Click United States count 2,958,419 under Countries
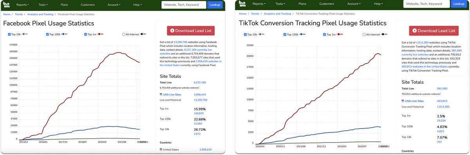This screenshot has height=155, width=470. tap(206, 150)
